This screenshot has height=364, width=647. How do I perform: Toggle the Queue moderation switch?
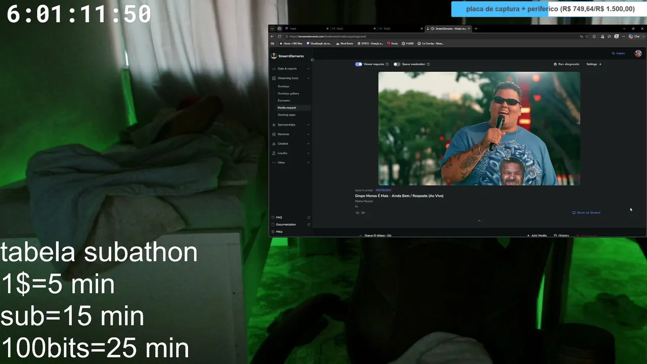point(397,64)
